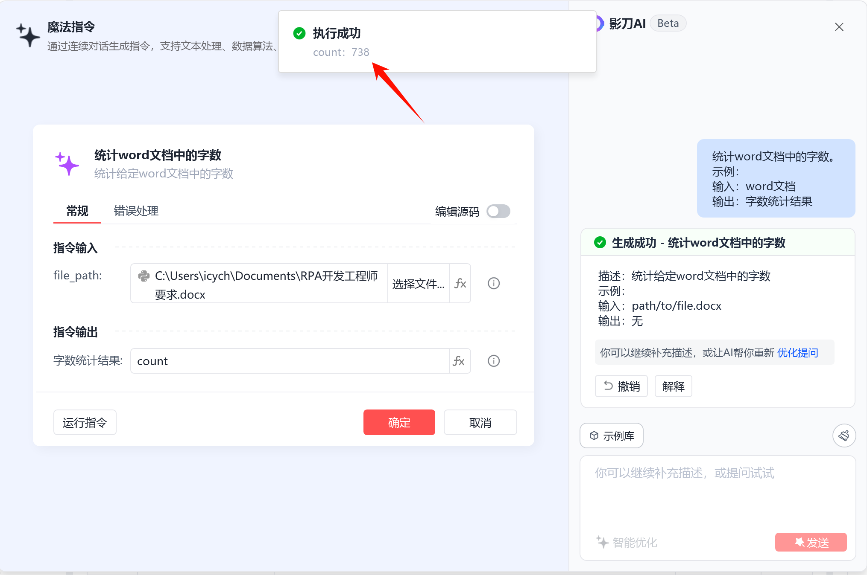Click fx icon beside file_path field

point(460,284)
